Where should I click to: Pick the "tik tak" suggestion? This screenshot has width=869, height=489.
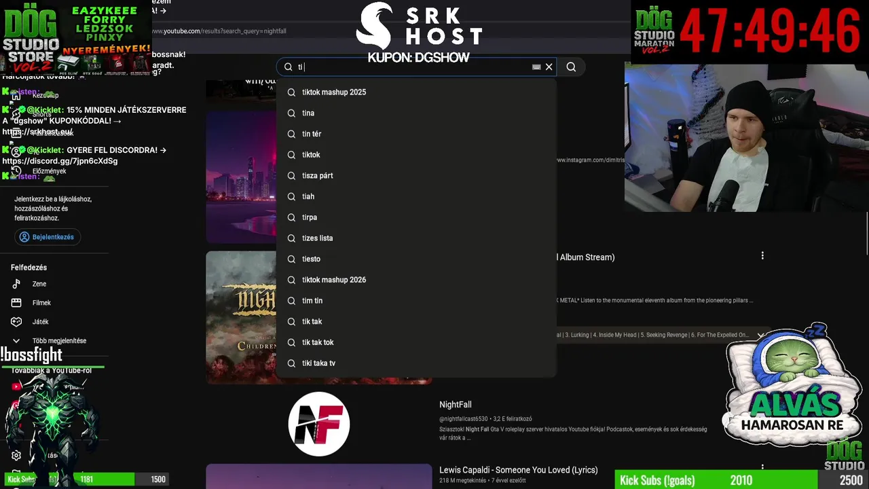pyautogui.click(x=416, y=321)
